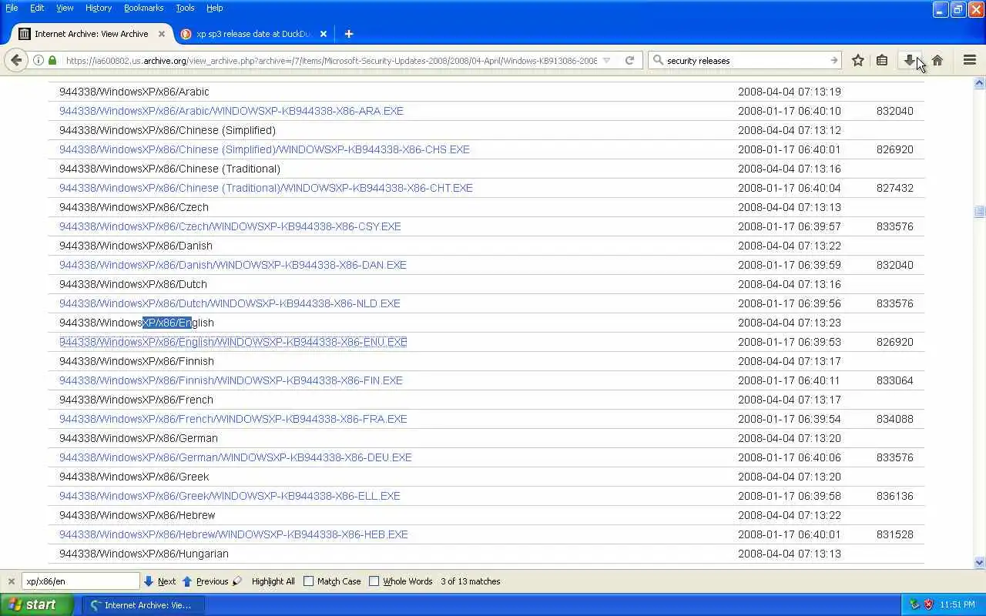Open Greek ELL.EXE file link
Screen dimensions: 986x616
(x=230, y=496)
